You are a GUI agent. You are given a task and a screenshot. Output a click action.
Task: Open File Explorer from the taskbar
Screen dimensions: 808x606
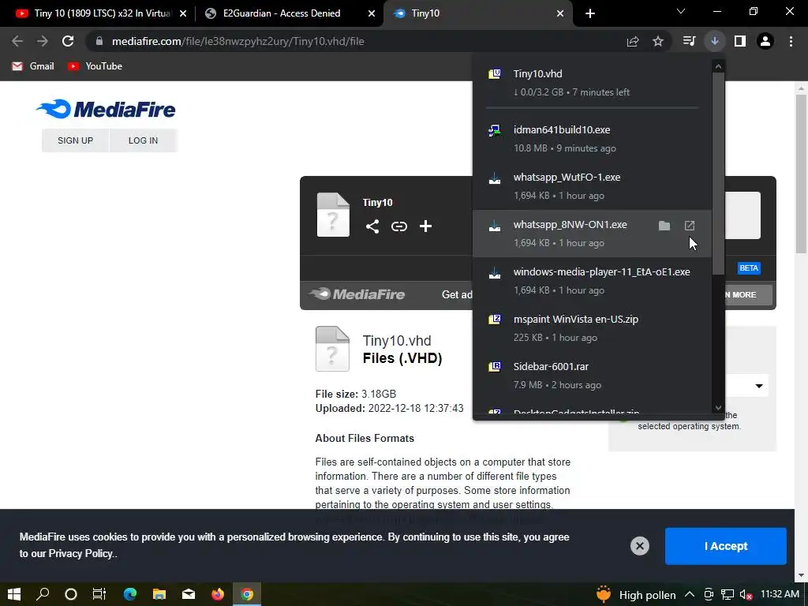pyautogui.click(x=159, y=594)
